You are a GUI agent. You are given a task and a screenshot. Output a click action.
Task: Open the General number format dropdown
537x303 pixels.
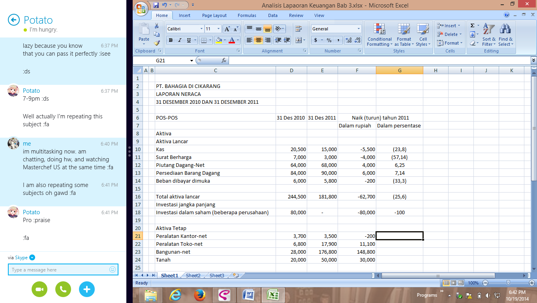coord(359,29)
